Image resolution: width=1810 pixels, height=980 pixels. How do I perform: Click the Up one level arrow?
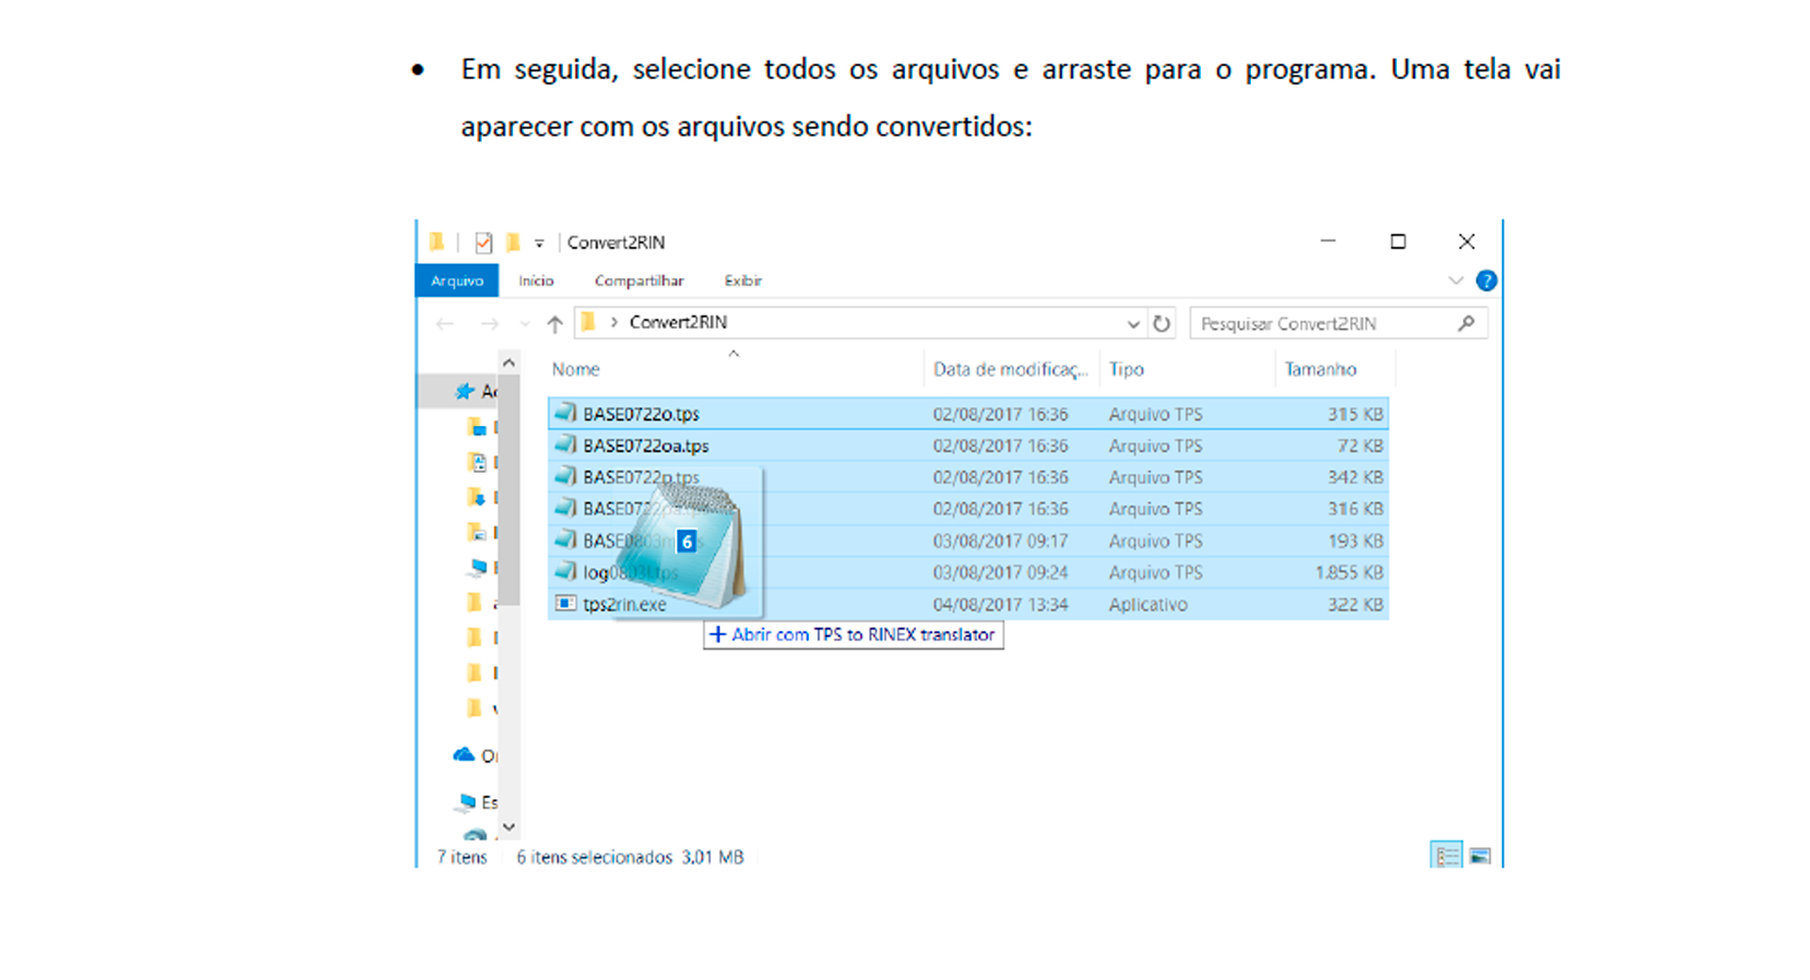[554, 324]
